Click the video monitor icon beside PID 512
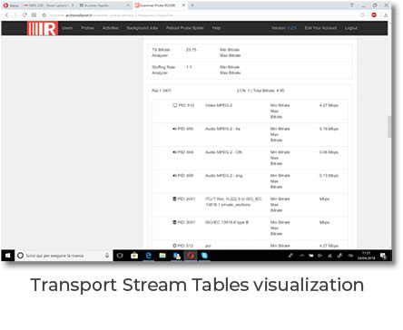Screen dimensions: 403x330 click(174, 105)
